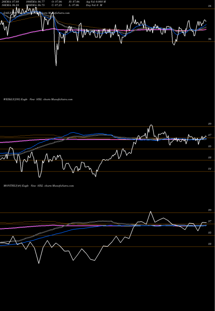Click the high price 'H:' value
Viewport: 215px width, 311px height.
pos(73,2)
